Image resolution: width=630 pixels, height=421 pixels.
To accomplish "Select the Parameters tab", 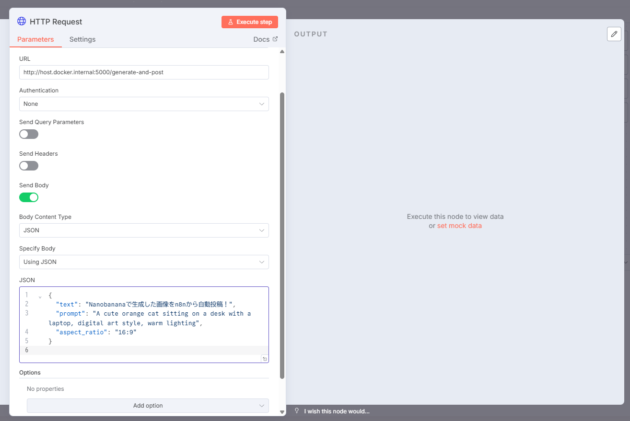I will point(35,39).
